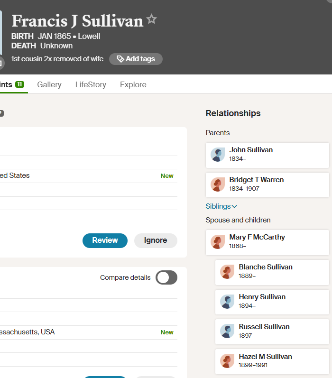Image resolution: width=332 pixels, height=378 pixels.
Task: Click Hazel M Sullivan's avatar icon
Action: click(x=227, y=362)
